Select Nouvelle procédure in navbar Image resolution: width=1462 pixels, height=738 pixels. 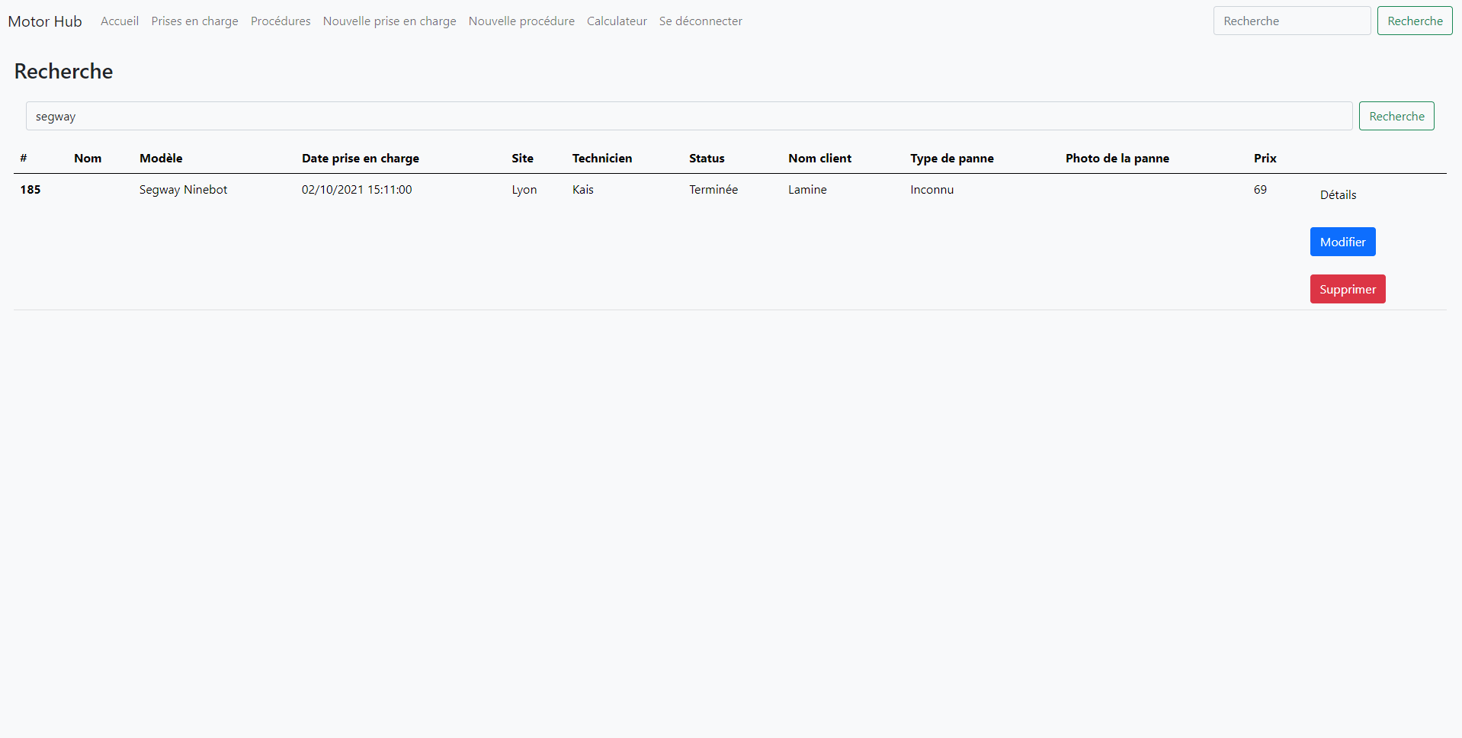point(521,21)
